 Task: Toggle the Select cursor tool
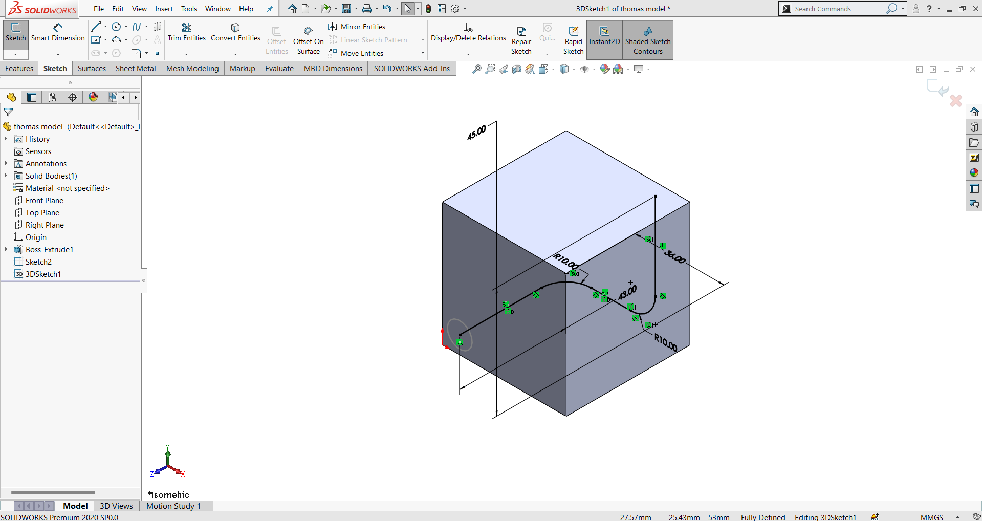(x=408, y=9)
